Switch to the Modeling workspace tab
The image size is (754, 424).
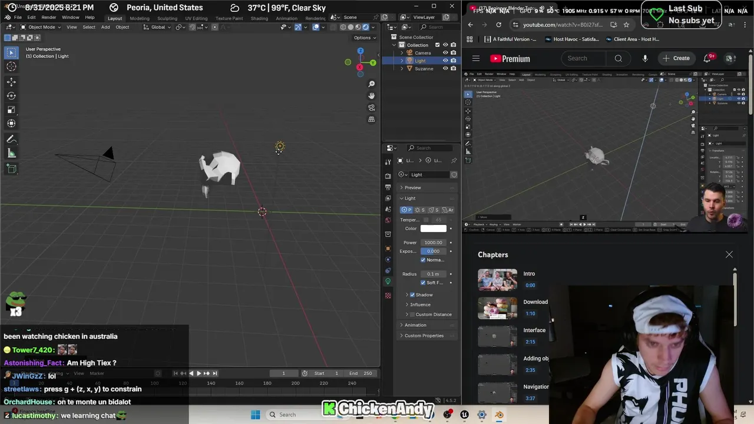click(x=140, y=18)
